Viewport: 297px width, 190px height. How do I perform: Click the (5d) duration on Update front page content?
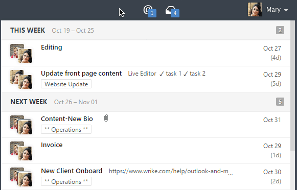coord(276,84)
